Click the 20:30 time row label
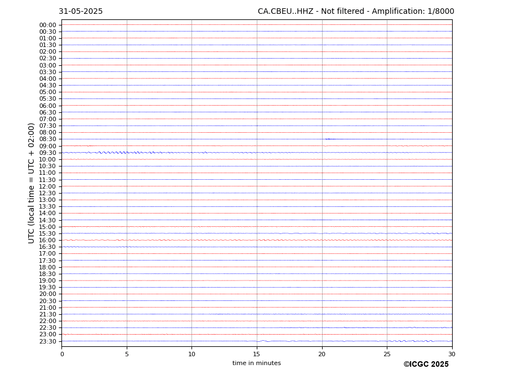Image resolution: width=513 pixels, height=385 pixels. pos(48,301)
